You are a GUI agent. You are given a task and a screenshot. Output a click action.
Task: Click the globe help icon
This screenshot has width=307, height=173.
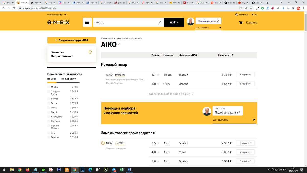pos(237,15)
